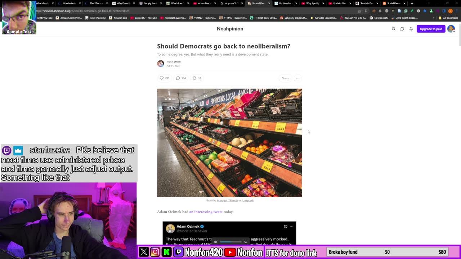Click the article Share button

tap(285, 78)
